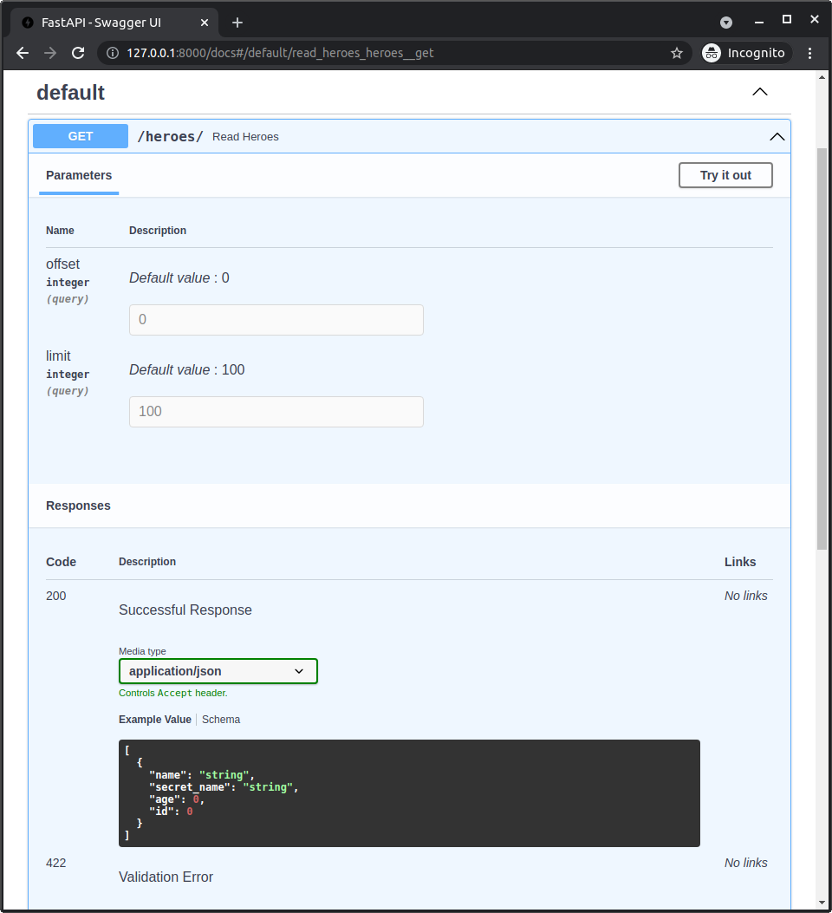Screen dimensions: 832x913
Task: Select the Parameters tab
Action: pos(78,175)
